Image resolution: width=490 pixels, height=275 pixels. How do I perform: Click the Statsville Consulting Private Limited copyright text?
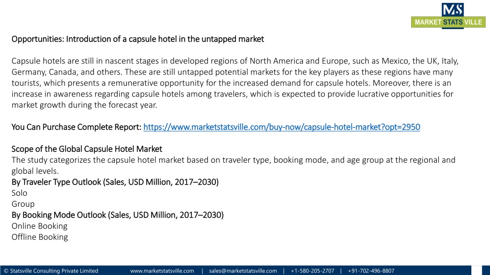(51, 271)
